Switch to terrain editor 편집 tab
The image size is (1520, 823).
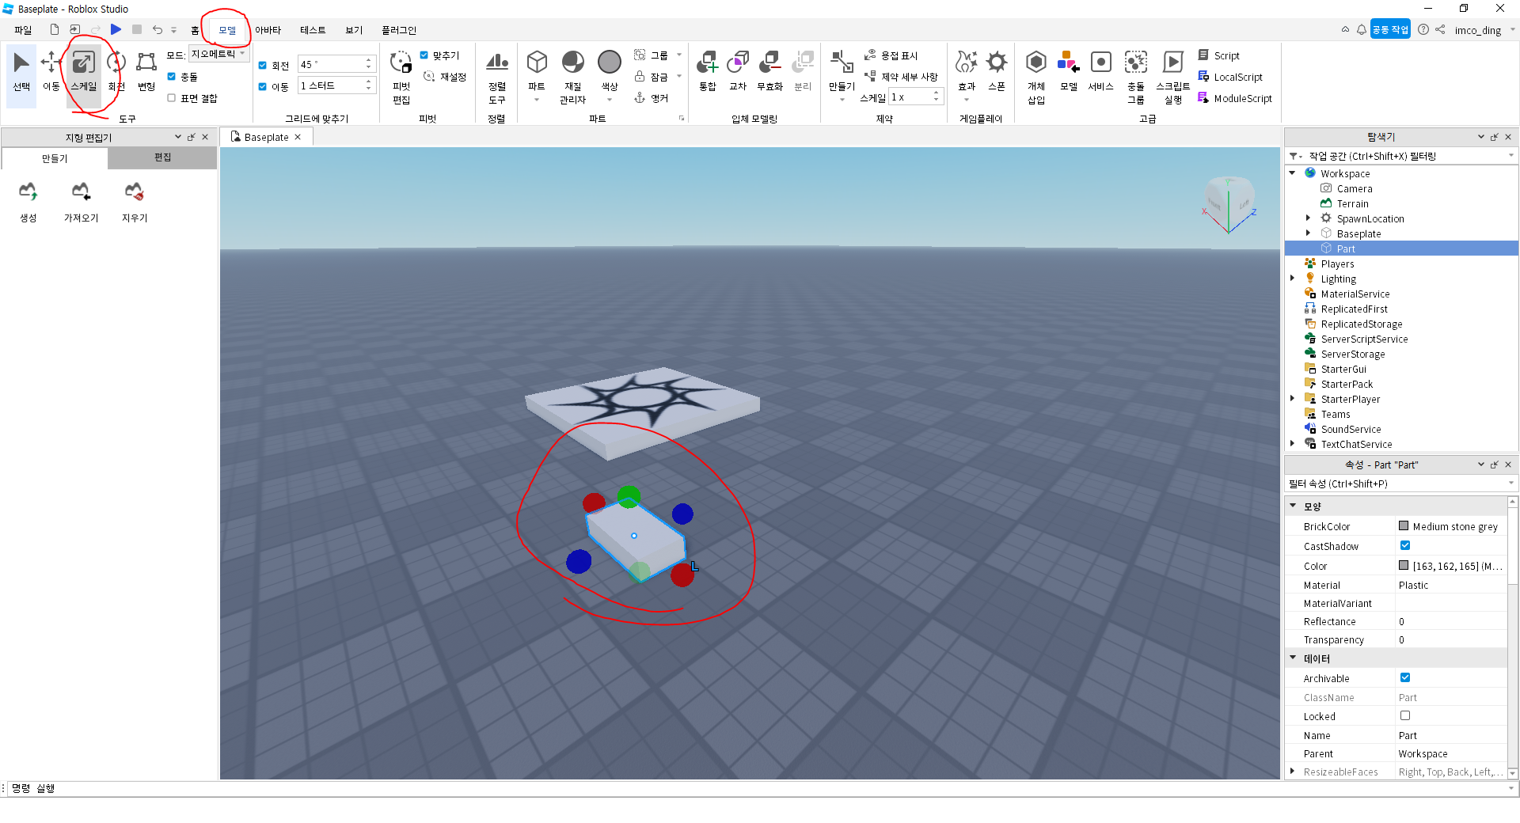pyautogui.click(x=162, y=157)
